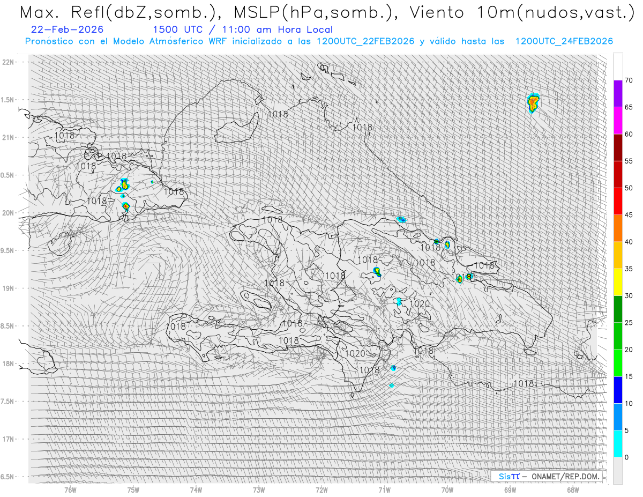Click the colorbar label 50

click(629, 188)
